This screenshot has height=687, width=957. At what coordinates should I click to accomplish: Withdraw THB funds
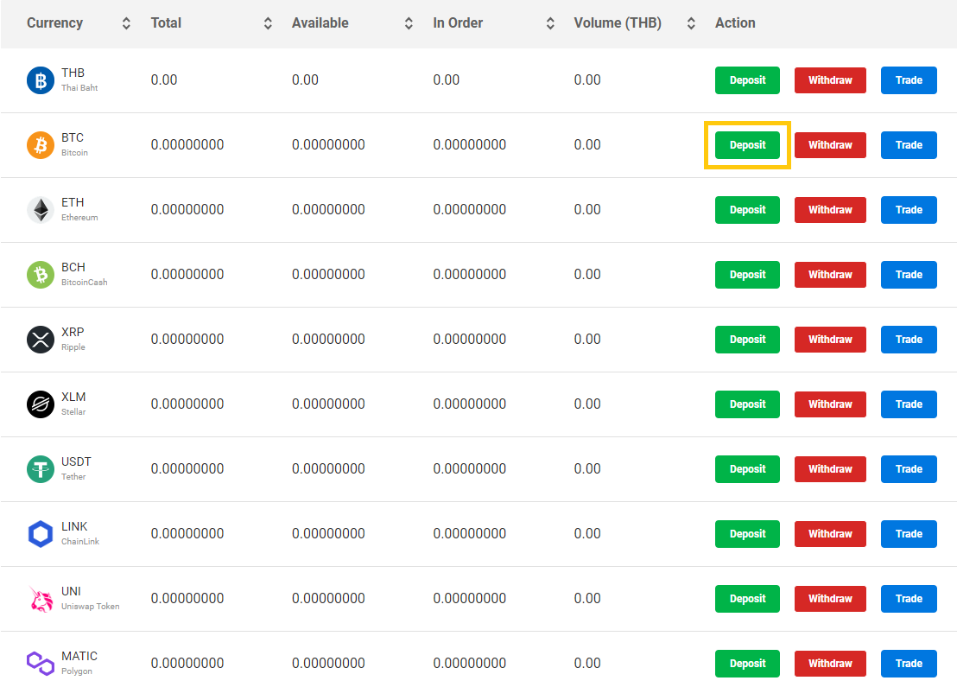coord(830,80)
